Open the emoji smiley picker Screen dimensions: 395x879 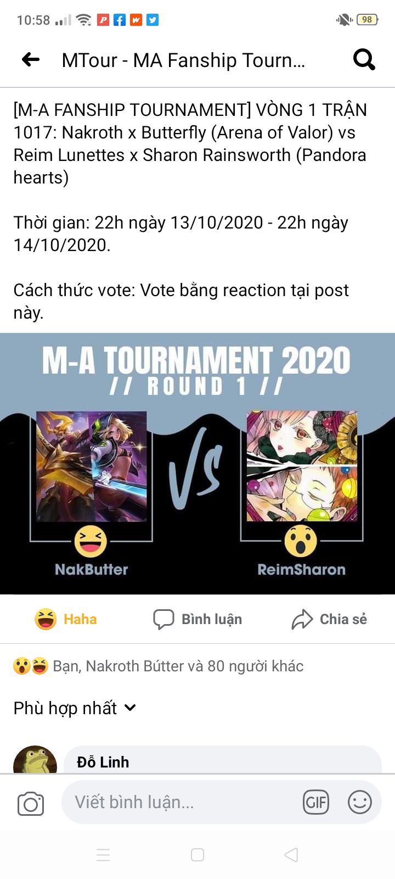pyautogui.click(x=360, y=803)
